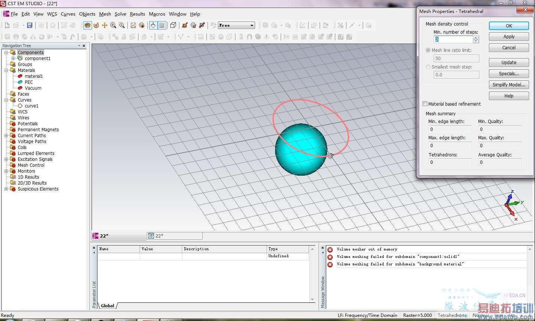The height and width of the screenshot is (321, 535).
Task: Enable Material based refinement checkbox
Action: (x=425, y=104)
